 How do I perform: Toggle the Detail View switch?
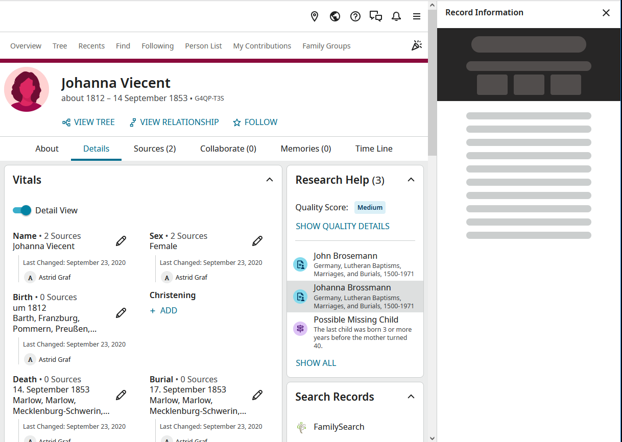[x=22, y=210]
